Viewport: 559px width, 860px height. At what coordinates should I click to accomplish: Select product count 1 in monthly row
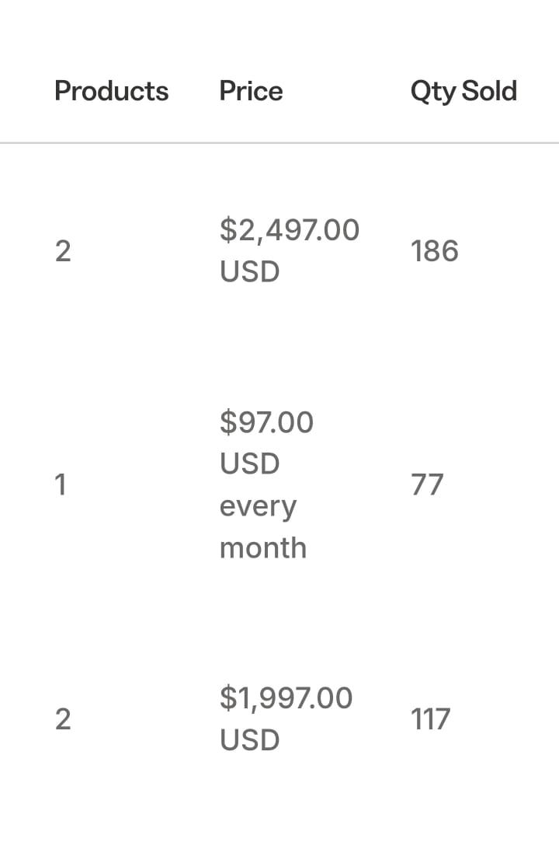pyautogui.click(x=61, y=485)
